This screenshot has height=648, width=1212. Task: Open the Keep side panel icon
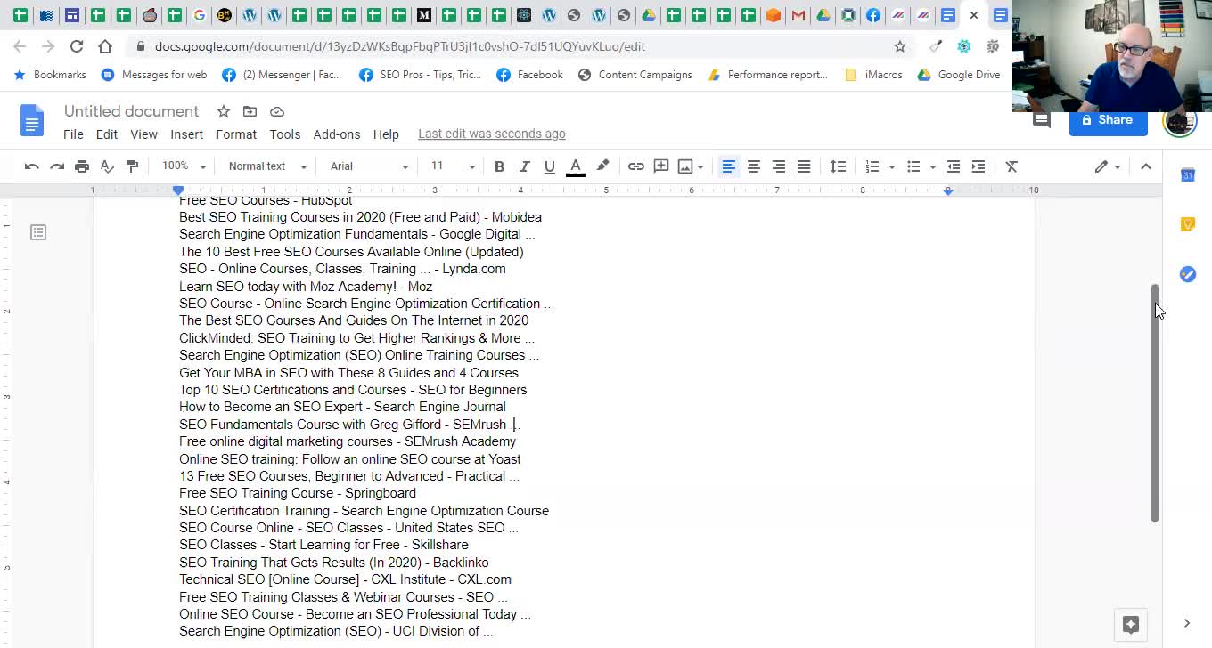(x=1187, y=224)
